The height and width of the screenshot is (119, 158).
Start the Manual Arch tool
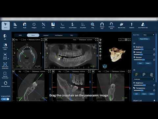102,26
